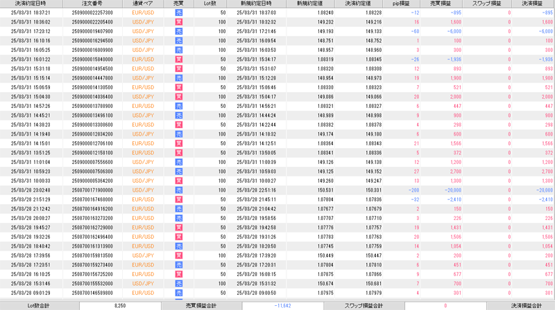This screenshot has width=555, height=310.
Task: Click the 売買損益合計 footer label
Action: [201, 306]
